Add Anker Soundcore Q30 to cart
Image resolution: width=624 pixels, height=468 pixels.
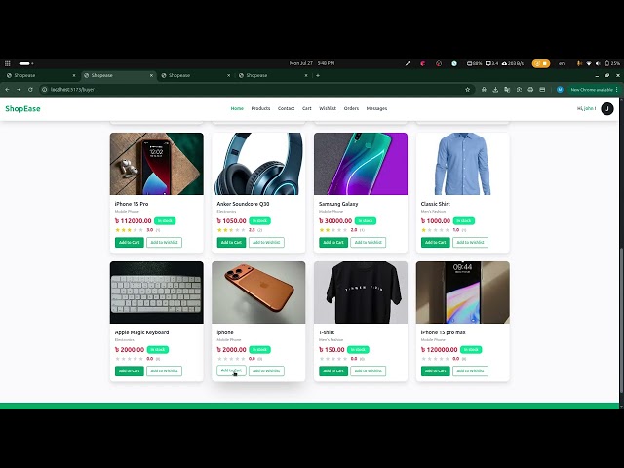(231, 242)
